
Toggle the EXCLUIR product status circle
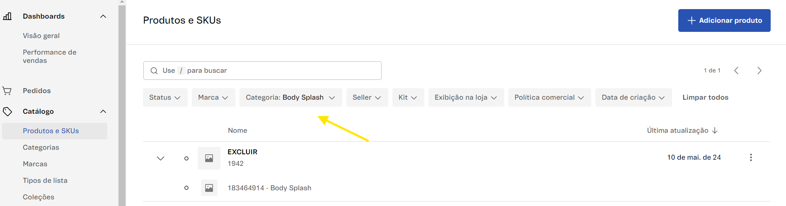tap(186, 158)
